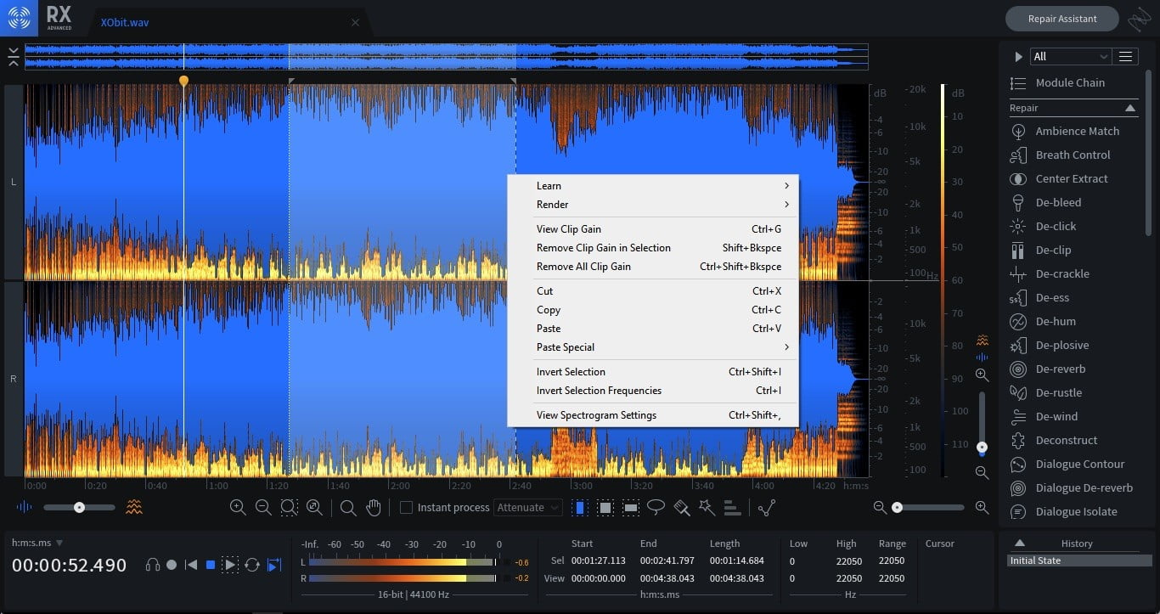
Task: Select the Magic Wand tool
Action: point(707,507)
